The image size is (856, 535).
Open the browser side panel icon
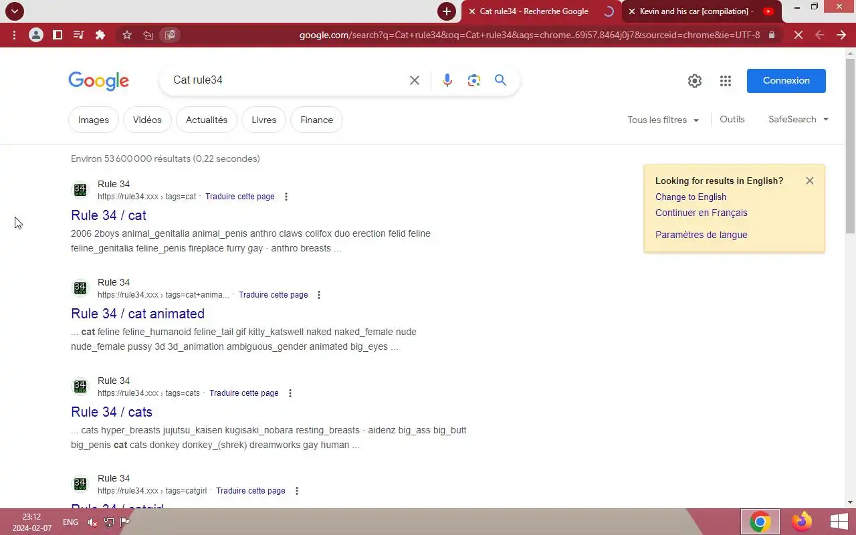pos(58,35)
